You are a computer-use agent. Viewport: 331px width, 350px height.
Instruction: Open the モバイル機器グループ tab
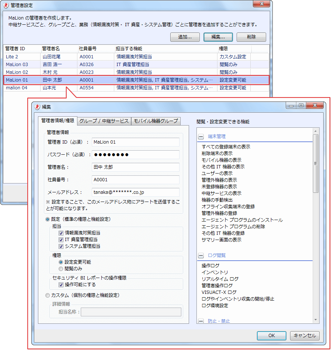coord(155,121)
